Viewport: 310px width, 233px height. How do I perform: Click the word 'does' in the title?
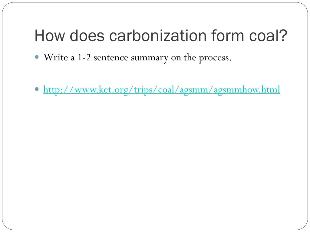point(87,36)
